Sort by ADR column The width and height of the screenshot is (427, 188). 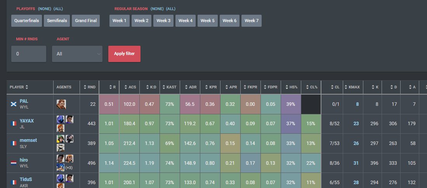[x=190, y=87]
